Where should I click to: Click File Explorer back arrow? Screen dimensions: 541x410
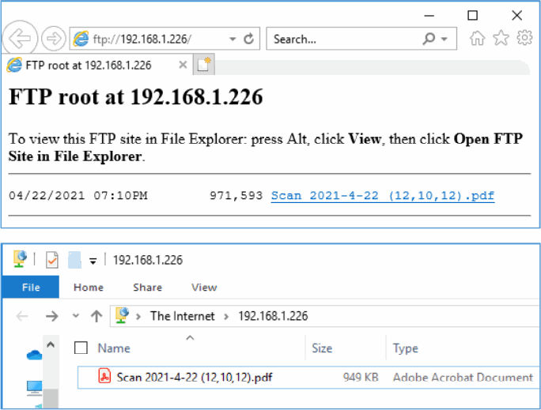pyautogui.click(x=22, y=316)
